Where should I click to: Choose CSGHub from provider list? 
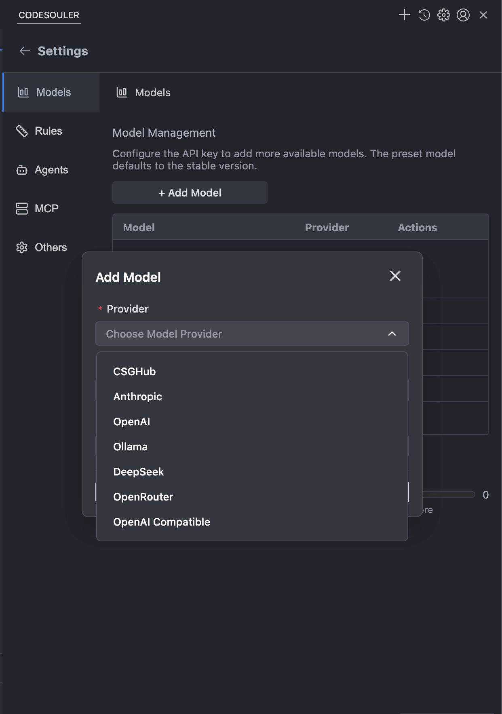(x=135, y=372)
